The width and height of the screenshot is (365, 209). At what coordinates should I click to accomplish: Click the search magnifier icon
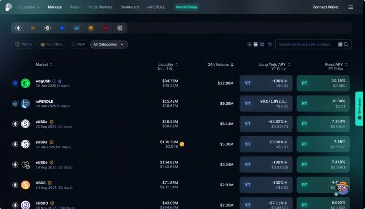(x=346, y=45)
